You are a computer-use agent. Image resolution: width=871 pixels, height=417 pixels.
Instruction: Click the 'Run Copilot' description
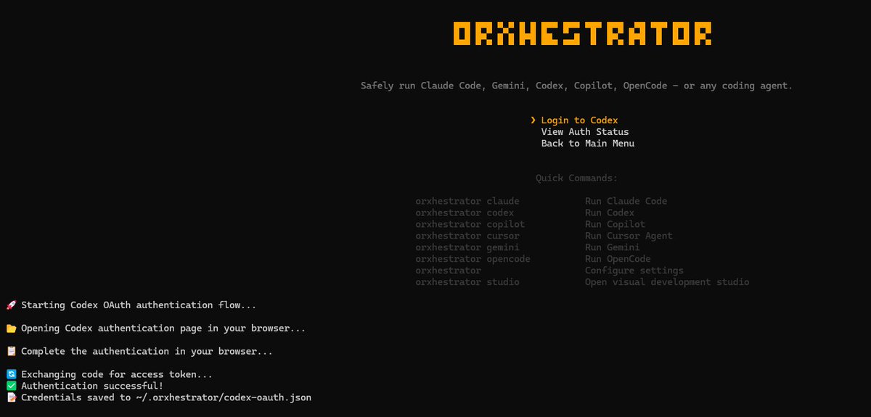pyautogui.click(x=616, y=225)
